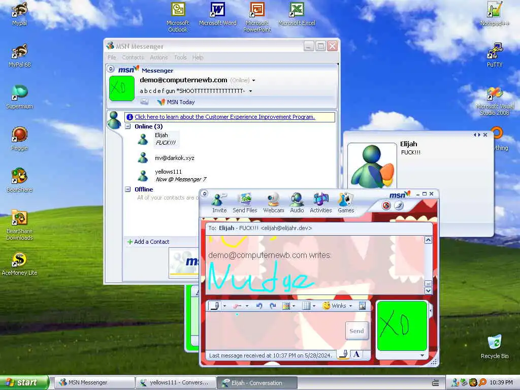Click the grid background icon in handwriting toolbar
This screenshot has width=520, height=390.
point(306,306)
